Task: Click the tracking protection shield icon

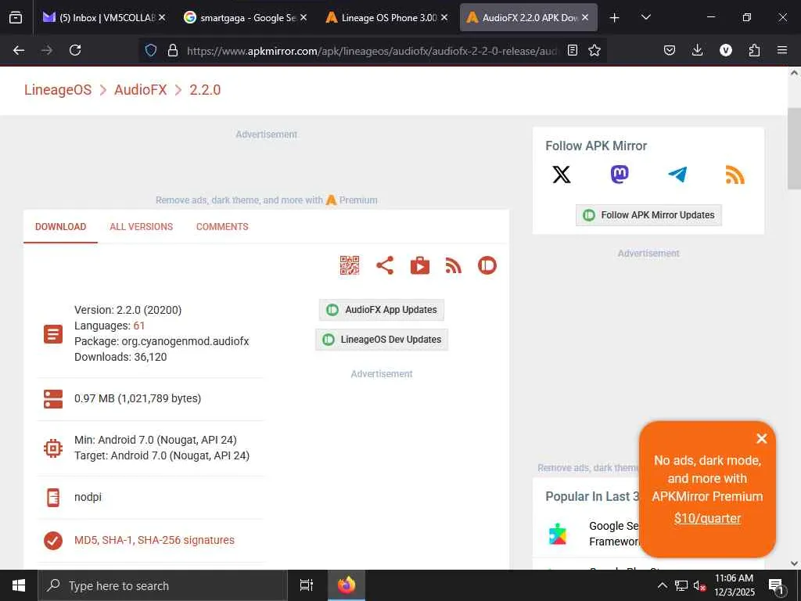Action: (151, 50)
